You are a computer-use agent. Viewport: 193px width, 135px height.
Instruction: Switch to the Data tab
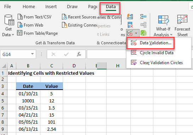(x=111, y=7)
